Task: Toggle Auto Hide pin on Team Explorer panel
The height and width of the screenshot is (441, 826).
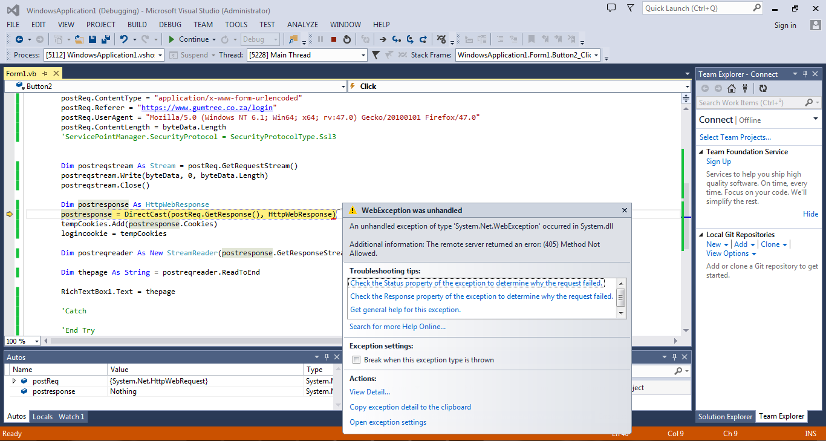Action: tap(805, 74)
